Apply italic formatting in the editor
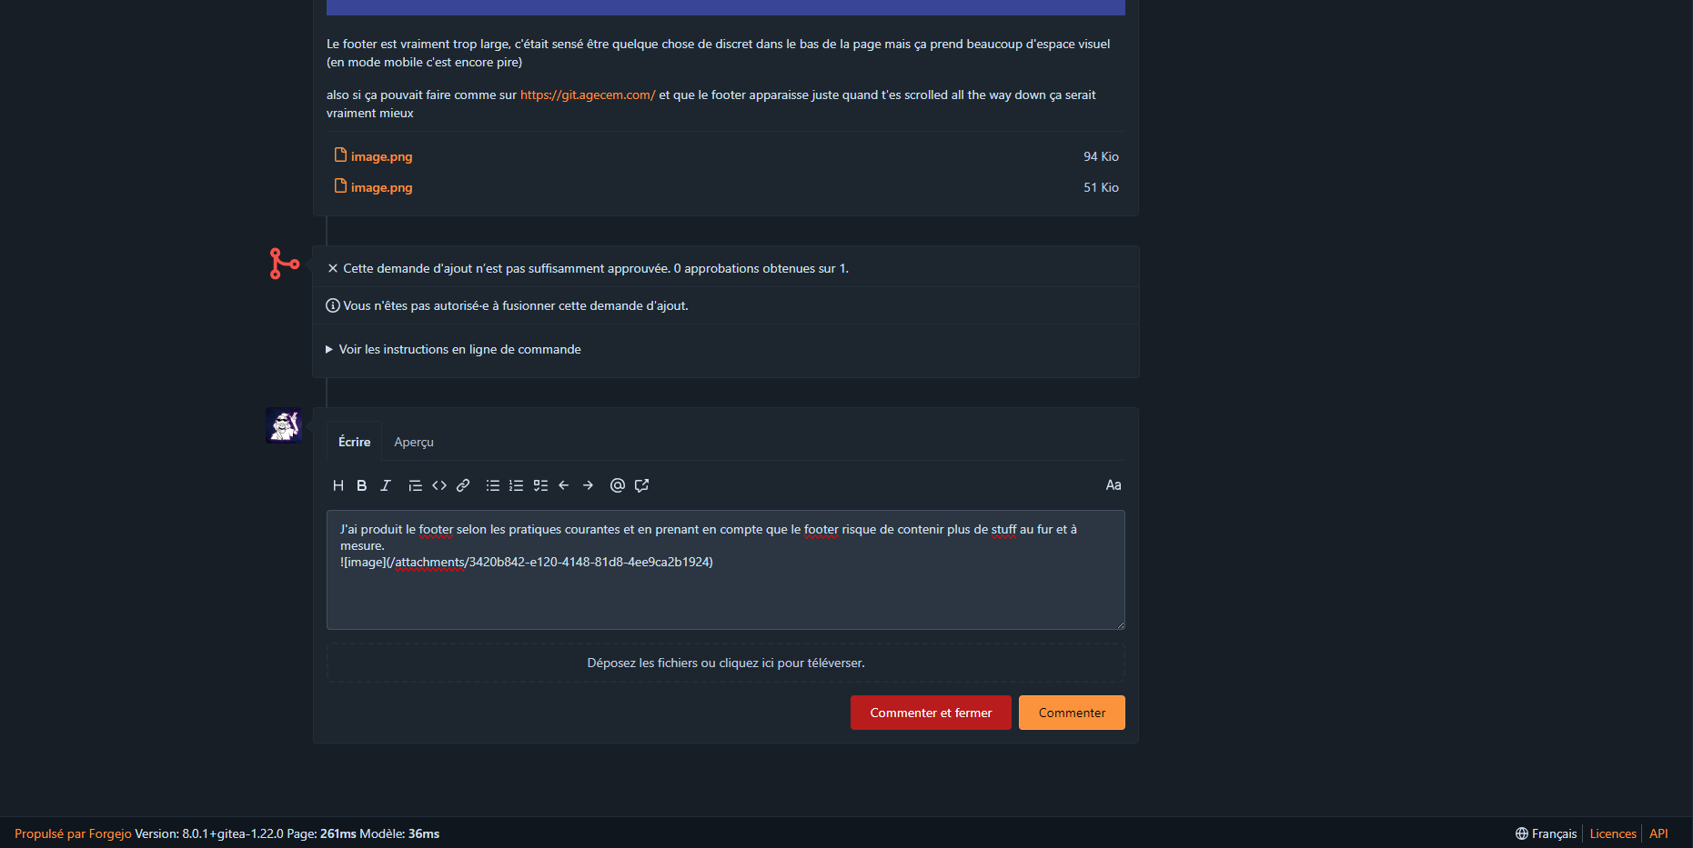This screenshot has height=848, width=1693. (x=386, y=485)
